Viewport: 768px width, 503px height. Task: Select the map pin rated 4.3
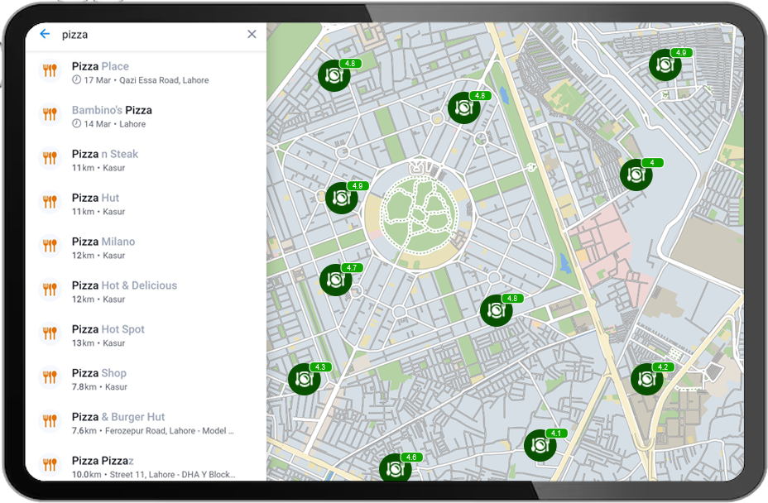(304, 379)
